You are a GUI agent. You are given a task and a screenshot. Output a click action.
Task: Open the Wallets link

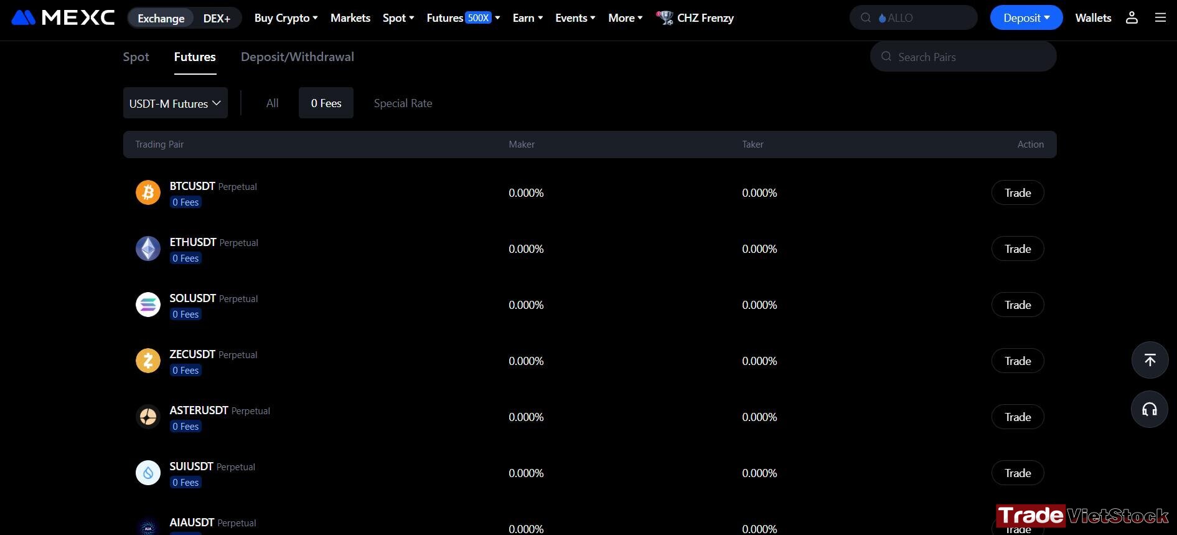[x=1093, y=17]
